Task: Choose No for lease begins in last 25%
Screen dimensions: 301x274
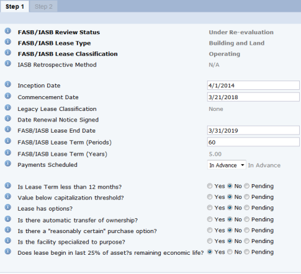Action: [230, 252]
